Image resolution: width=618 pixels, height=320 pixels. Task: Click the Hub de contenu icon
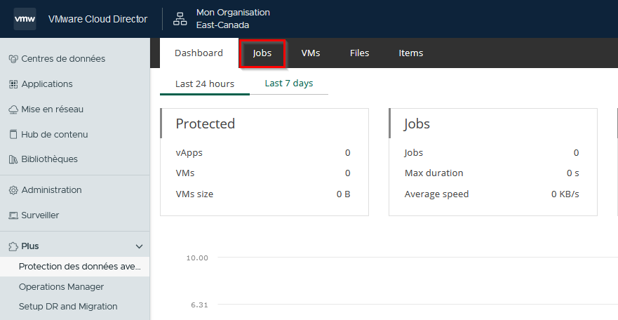click(13, 134)
